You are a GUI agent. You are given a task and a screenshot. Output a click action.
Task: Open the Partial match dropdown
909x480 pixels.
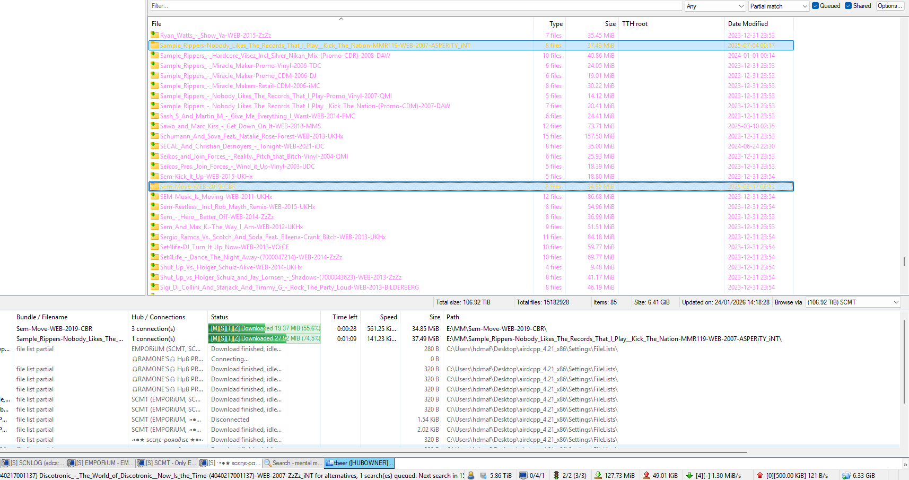click(x=779, y=6)
